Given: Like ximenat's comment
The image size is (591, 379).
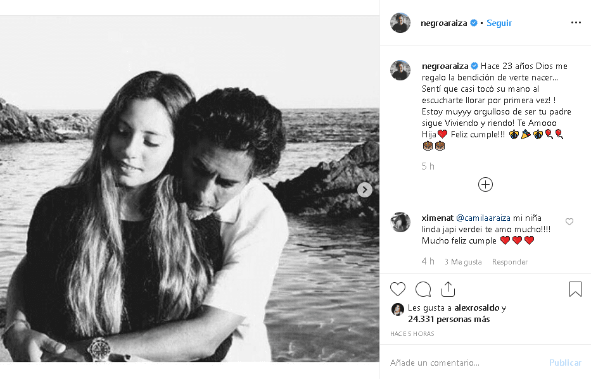Looking at the screenshot, I should (569, 221).
